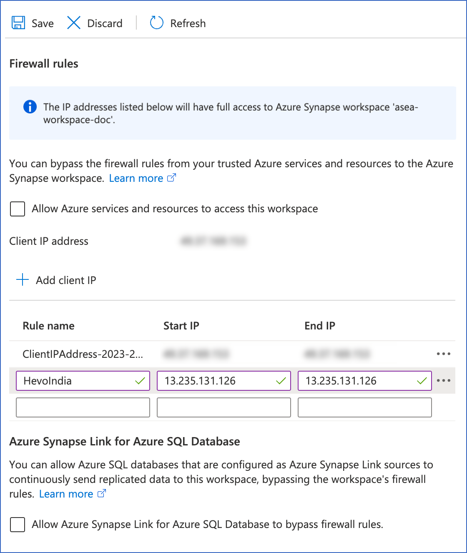Select the Firewall rules heading

click(x=43, y=63)
